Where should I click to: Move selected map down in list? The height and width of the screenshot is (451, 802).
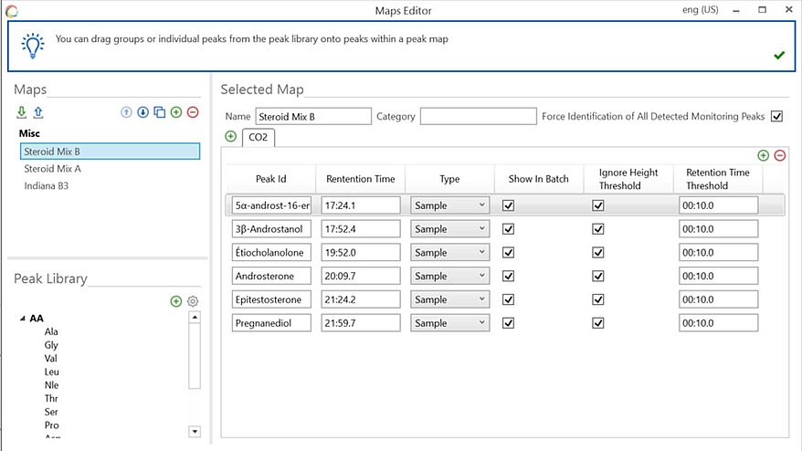point(142,112)
